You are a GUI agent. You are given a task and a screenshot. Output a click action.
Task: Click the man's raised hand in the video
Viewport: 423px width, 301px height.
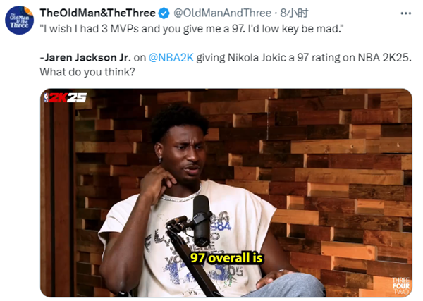(157, 180)
